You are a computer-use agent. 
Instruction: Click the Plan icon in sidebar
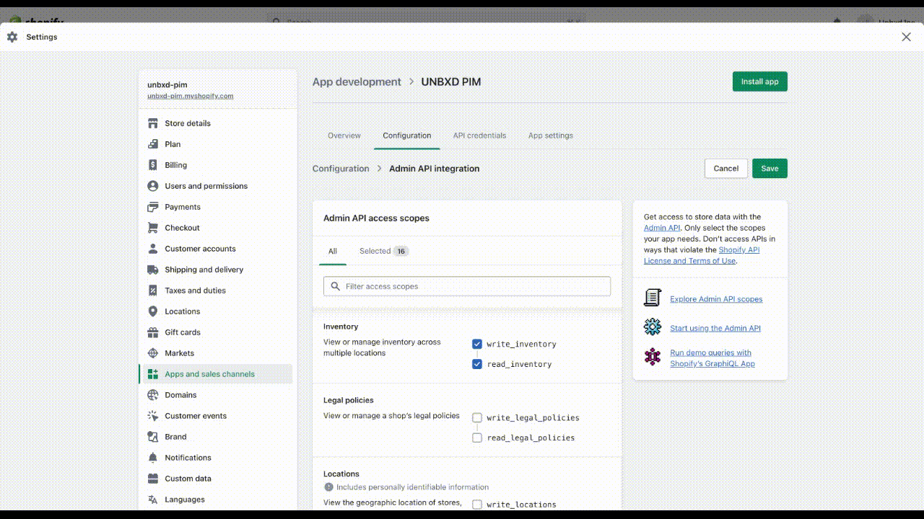tap(153, 144)
